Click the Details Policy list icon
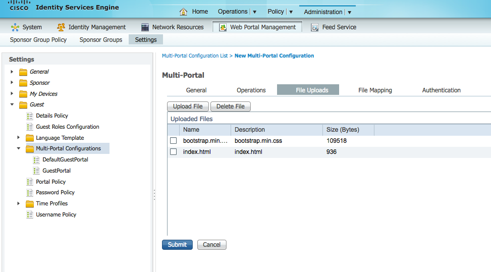The width and height of the screenshot is (491, 272). [x=30, y=116]
